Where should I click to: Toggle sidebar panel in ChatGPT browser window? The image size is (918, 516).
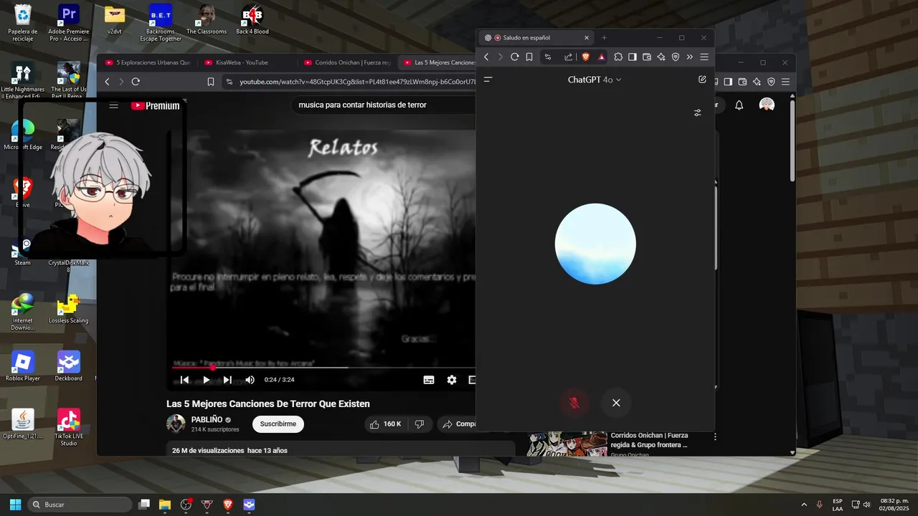633,57
